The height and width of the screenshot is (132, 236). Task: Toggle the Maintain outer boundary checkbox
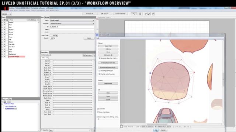pyautogui.click(x=100, y=74)
